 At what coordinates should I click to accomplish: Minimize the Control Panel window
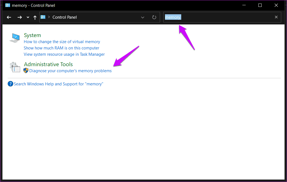[244, 5]
